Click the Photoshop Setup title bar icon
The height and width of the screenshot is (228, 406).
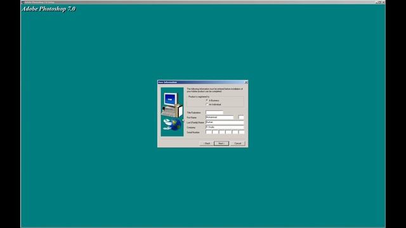(x=23, y=2)
